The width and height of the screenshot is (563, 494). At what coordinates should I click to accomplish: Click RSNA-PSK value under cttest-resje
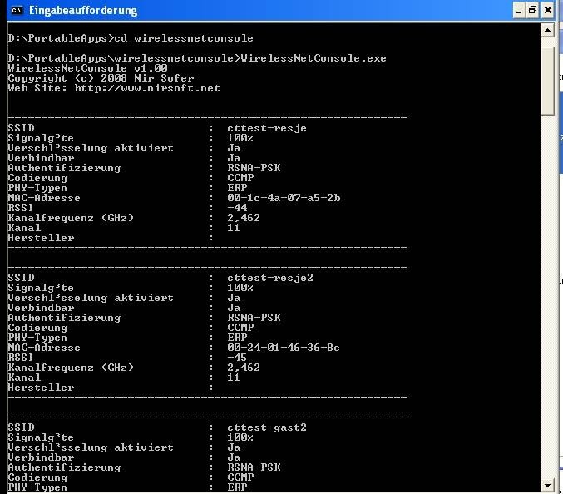tap(254, 168)
